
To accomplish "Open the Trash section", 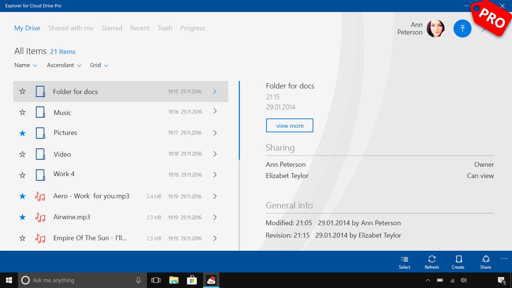I will [165, 28].
